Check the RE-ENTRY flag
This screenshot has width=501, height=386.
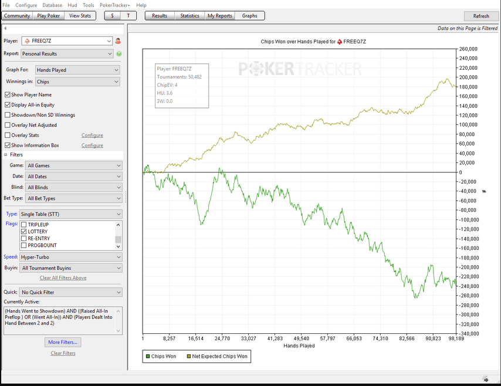point(23,238)
